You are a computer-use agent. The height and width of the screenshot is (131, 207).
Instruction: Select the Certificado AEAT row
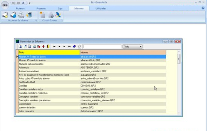coord(92,82)
